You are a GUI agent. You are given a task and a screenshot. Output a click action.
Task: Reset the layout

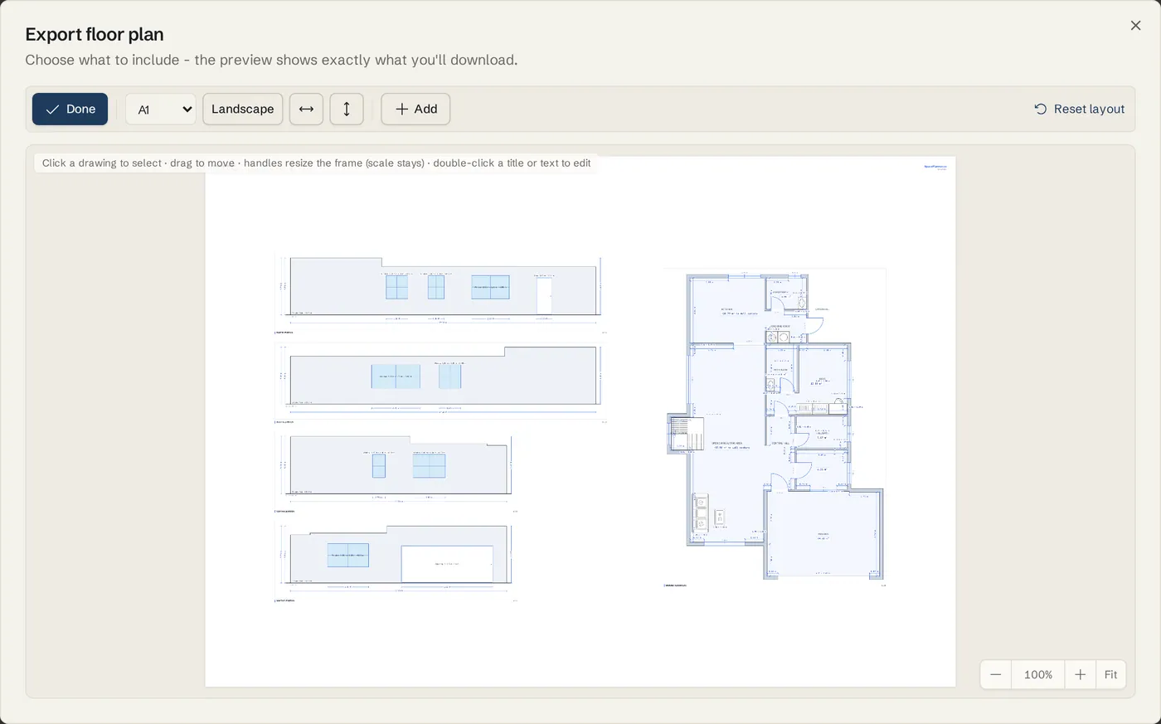point(1079,109)
